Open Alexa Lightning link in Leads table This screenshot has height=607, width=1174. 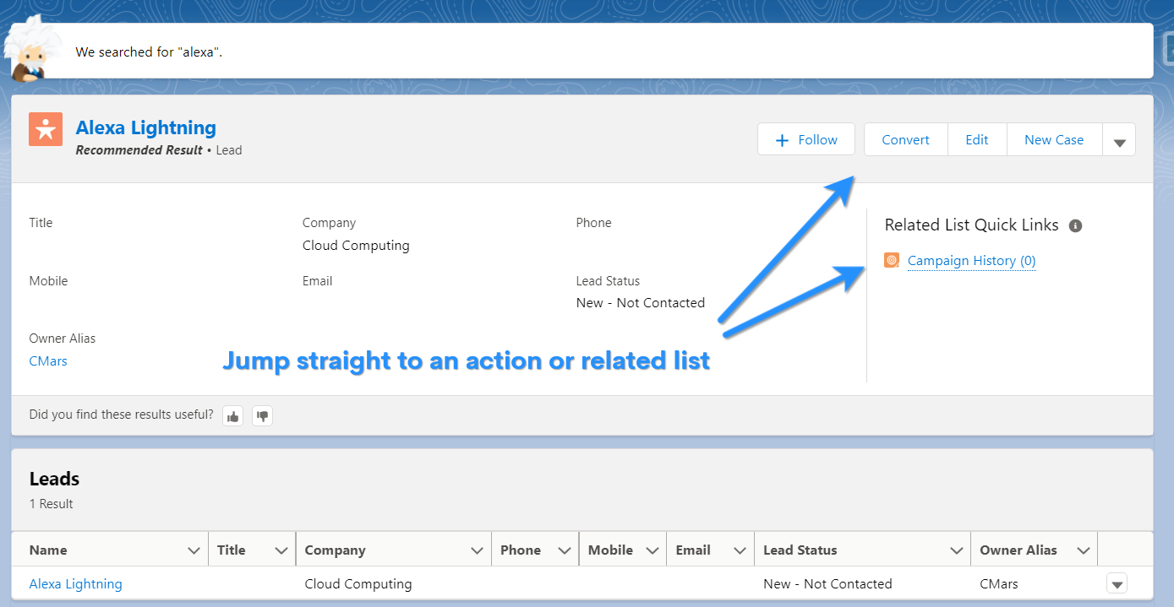75,583
